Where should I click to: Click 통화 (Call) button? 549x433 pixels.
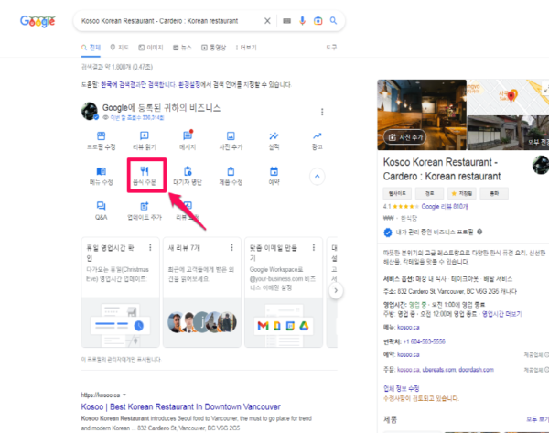494,193
